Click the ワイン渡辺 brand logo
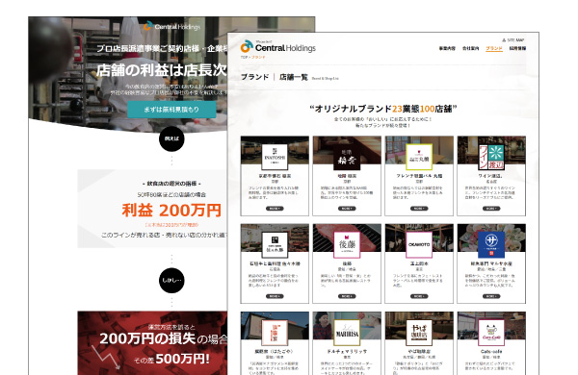This screenshot has width=578, height=375. point(491,157)
